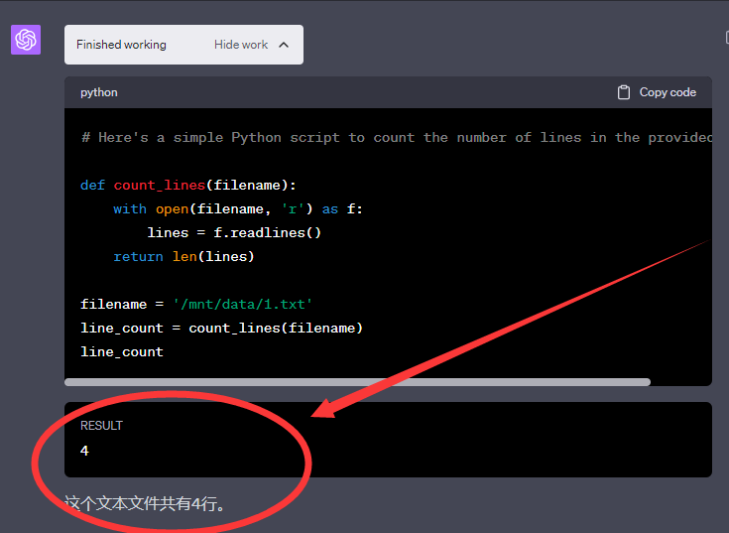Click the horizontal scrollbar under the code
Image resolution: width=729 pixels, height=533 pixels.
[357, 382]
